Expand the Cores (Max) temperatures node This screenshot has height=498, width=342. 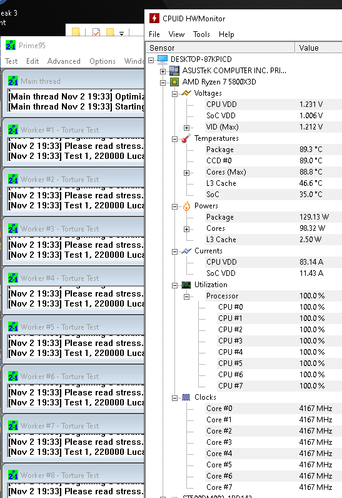pyautogui.click(x=186, y=173)
